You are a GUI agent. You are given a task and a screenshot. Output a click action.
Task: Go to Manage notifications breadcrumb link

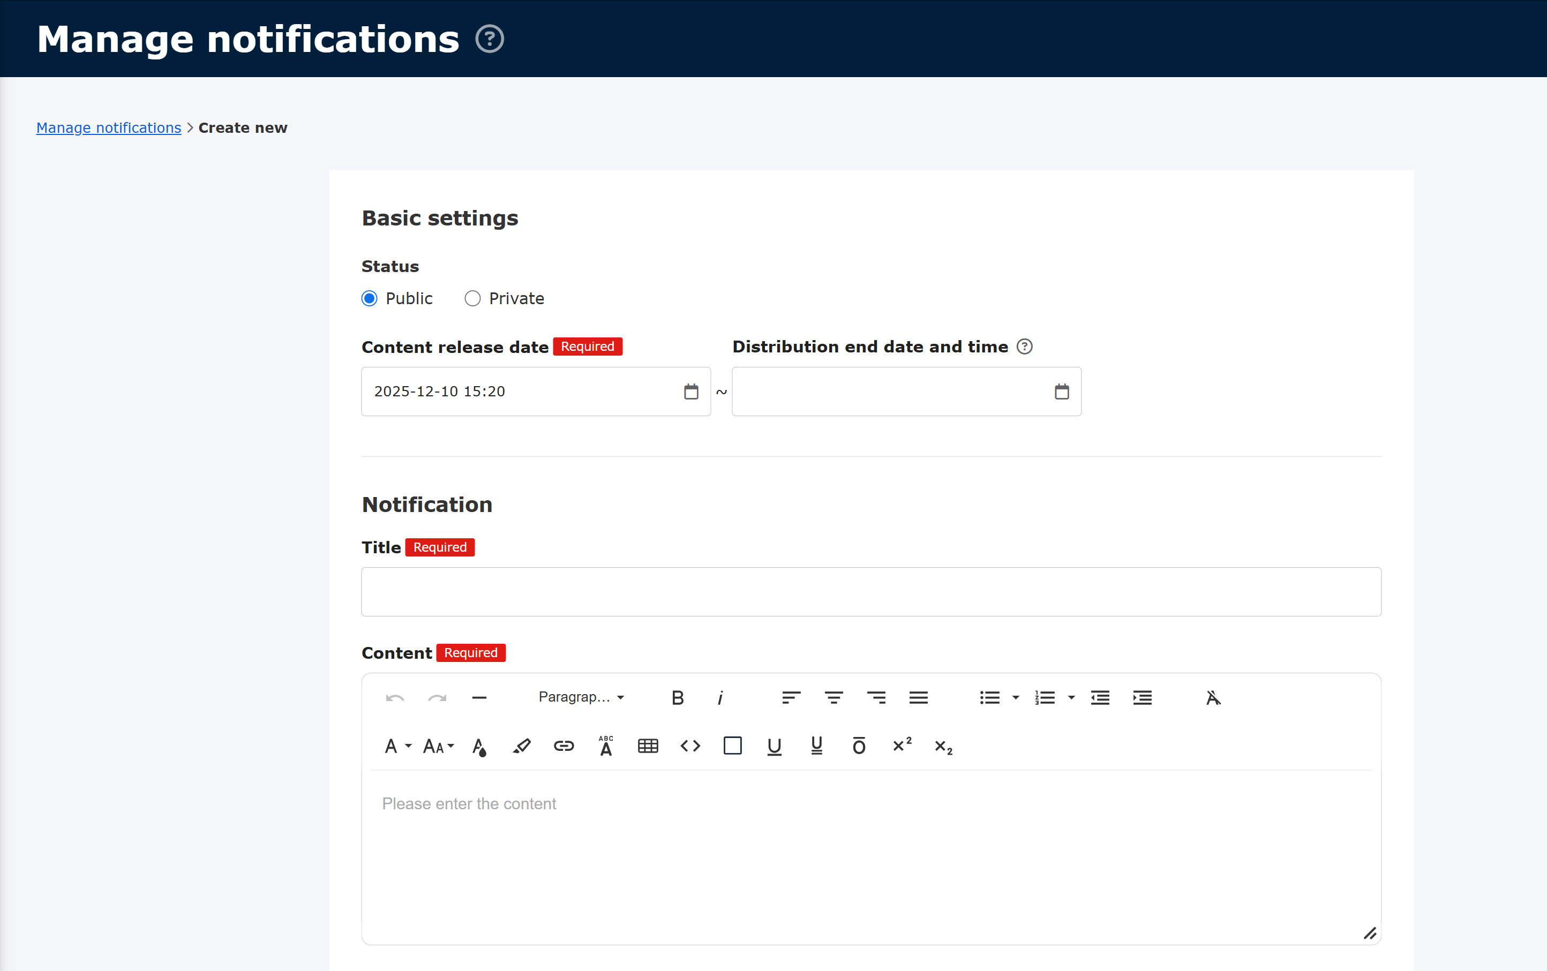[x=109, y=128]
